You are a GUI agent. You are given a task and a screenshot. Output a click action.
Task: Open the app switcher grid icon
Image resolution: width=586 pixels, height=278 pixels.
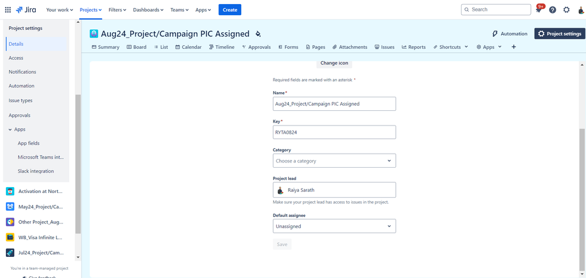tap(8, 10)
